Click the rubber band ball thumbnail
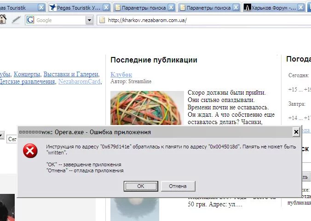311x221 pixels. 147,108
